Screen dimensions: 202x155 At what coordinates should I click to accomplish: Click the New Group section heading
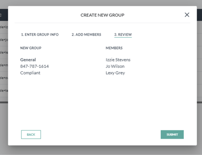31,48
